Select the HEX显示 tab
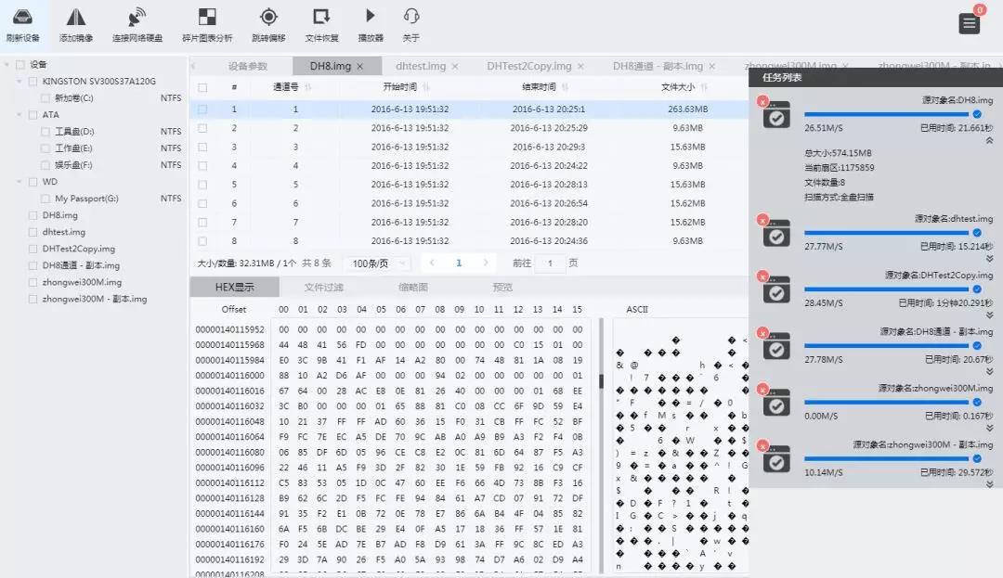The height and width of the screenshot is (578, 1003). 234,288
